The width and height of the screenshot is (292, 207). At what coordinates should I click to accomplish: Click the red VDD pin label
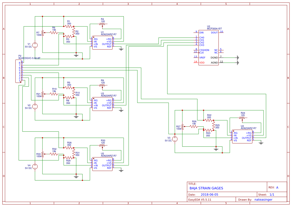tap(202, 63)
